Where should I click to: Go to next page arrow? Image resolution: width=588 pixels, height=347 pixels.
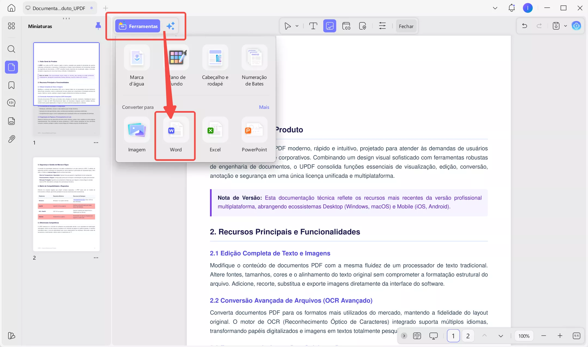(501, 336)
